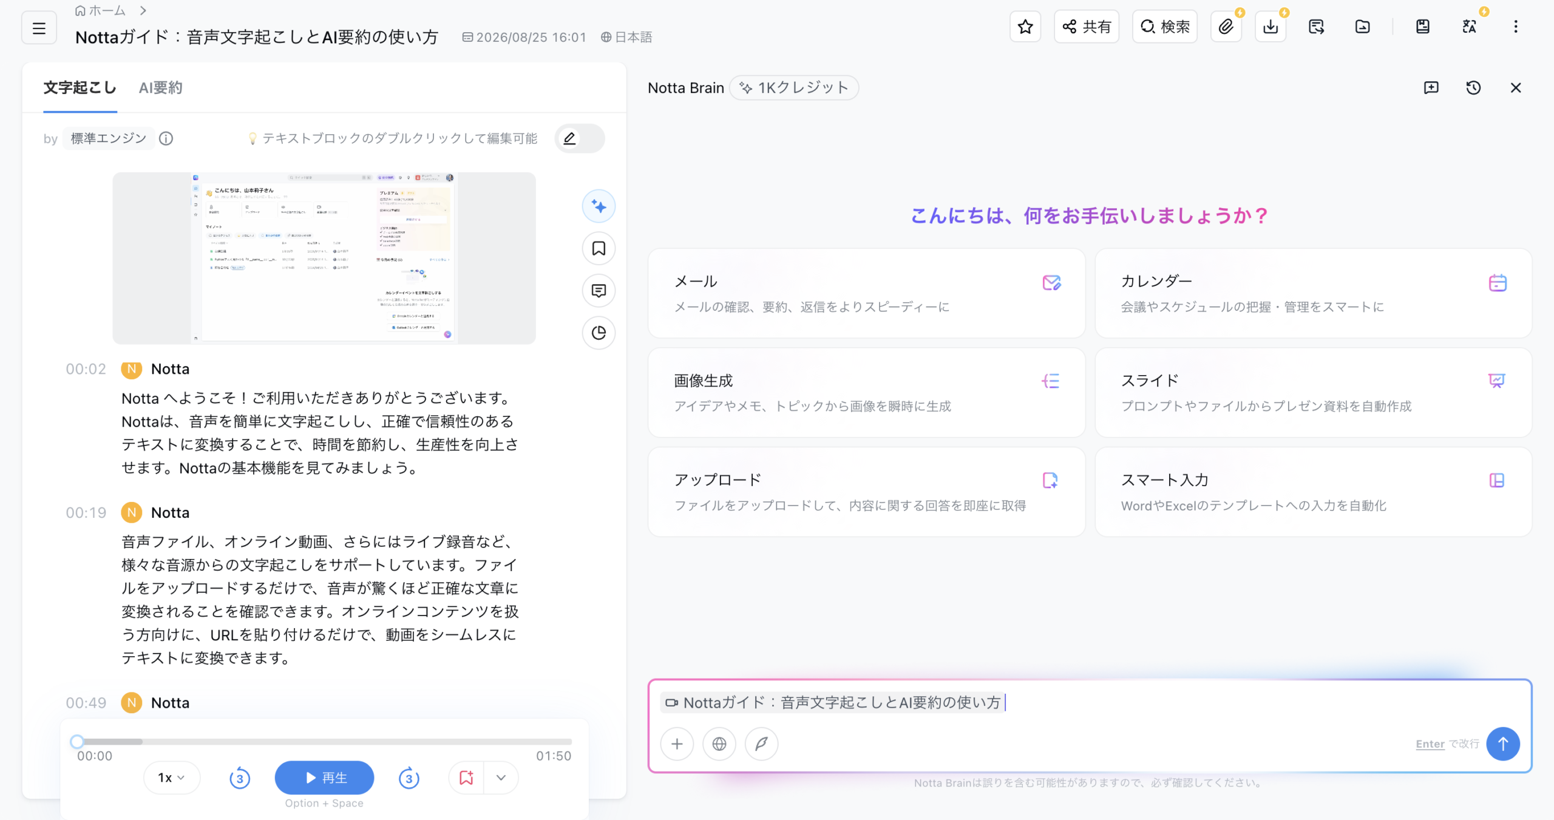Image resolution: width=1554 pixels, height=820 pixels.
Task: Click the save notebook icon
Action: (x=1423, y=27)
